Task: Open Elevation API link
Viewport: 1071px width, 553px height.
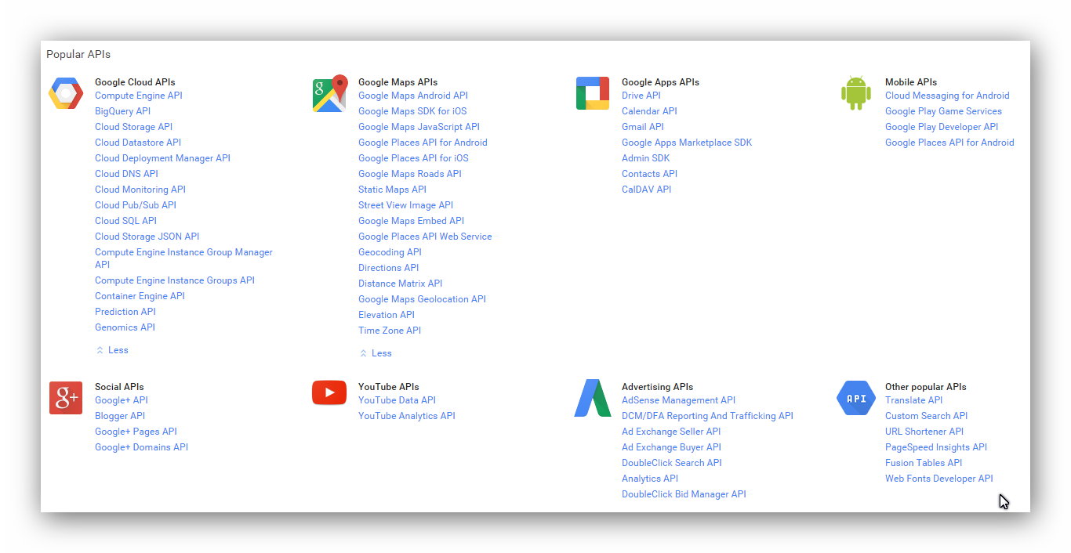Action: point(387,315)
